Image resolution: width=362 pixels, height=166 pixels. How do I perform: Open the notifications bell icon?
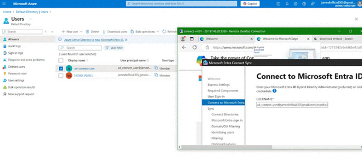287,4
